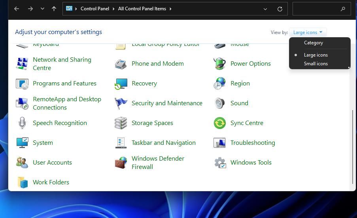Click the User Accounts people icon

pos(22,163)
